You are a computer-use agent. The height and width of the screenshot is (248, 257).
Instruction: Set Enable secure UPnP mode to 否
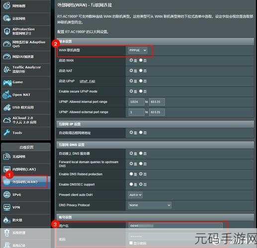pyautogui.click(x=141, y=91)
